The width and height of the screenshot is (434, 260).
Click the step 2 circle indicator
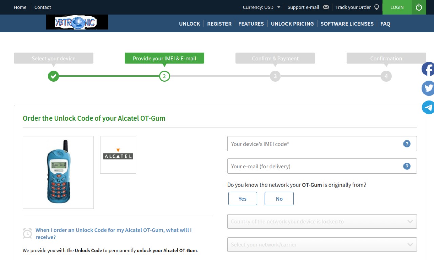164,76
